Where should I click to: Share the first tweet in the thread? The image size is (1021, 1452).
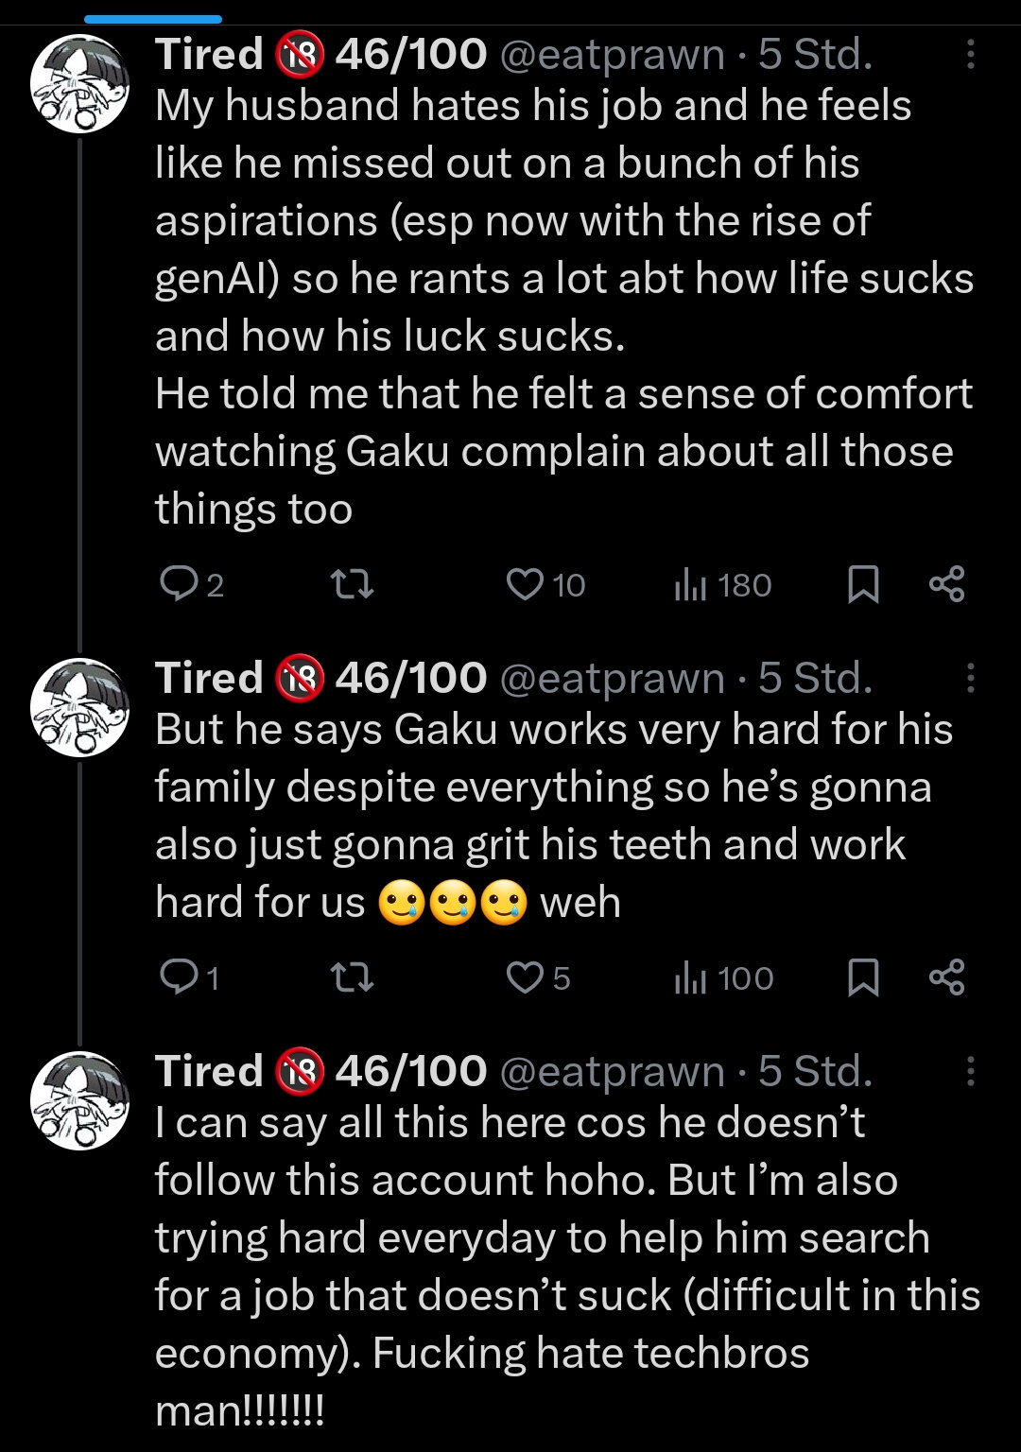pos(946,584)
